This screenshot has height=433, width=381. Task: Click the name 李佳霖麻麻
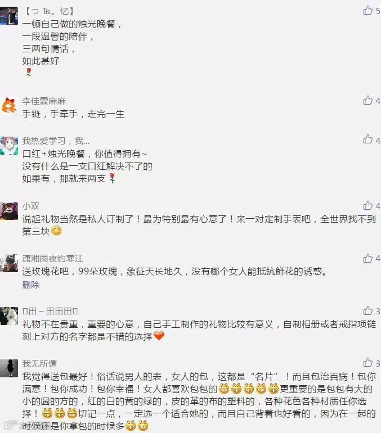pos(44,101)
